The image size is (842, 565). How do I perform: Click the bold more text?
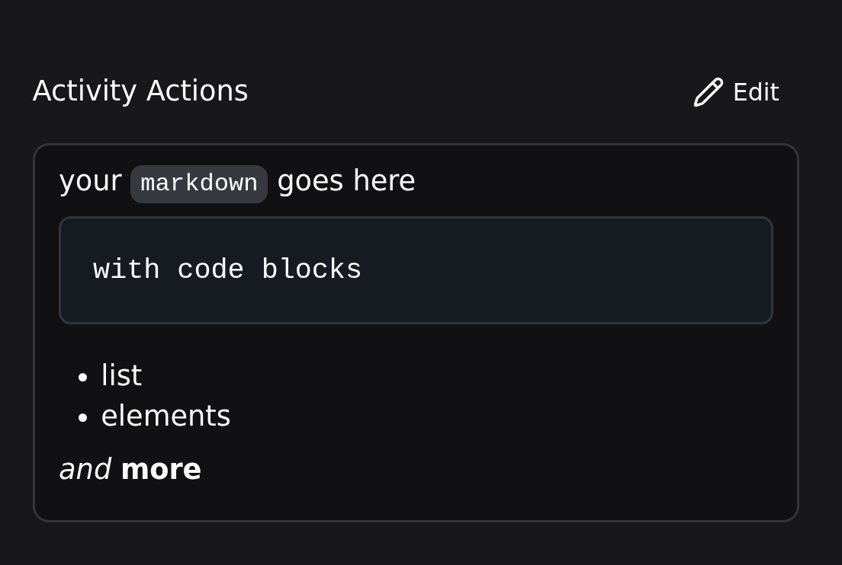[x=161, y=468]
